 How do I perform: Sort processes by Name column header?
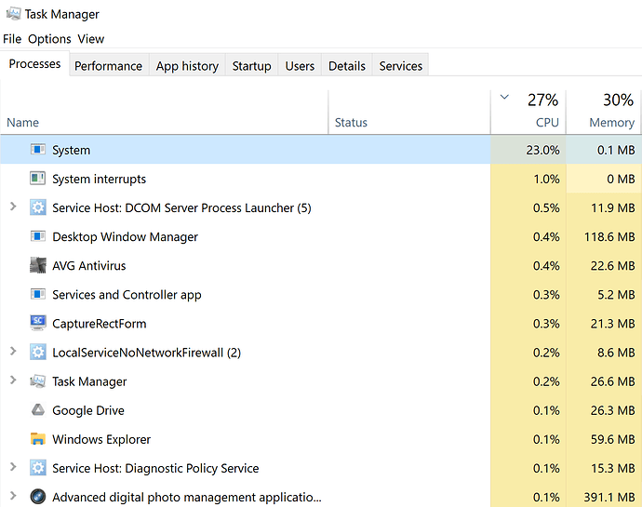23,122
